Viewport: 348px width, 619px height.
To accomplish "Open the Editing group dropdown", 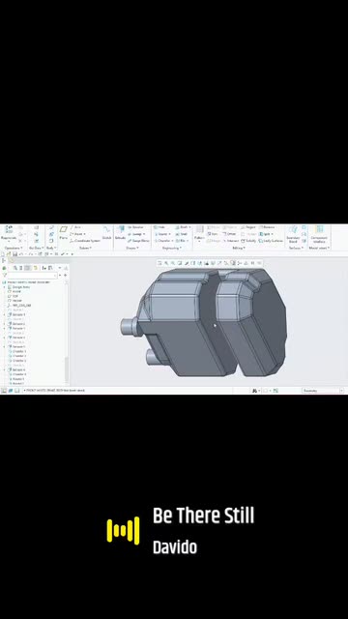I will (239, 248).
